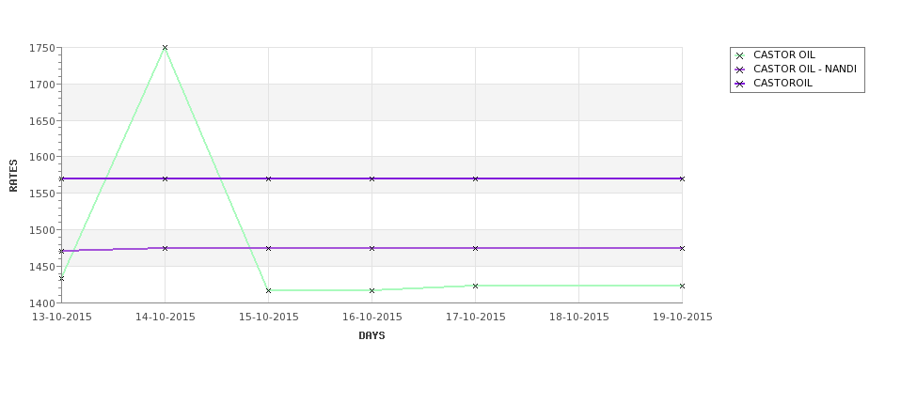Click the CASTOROIL legend label
The width and height of the screenshot is (917, 403).
[783, 83]
